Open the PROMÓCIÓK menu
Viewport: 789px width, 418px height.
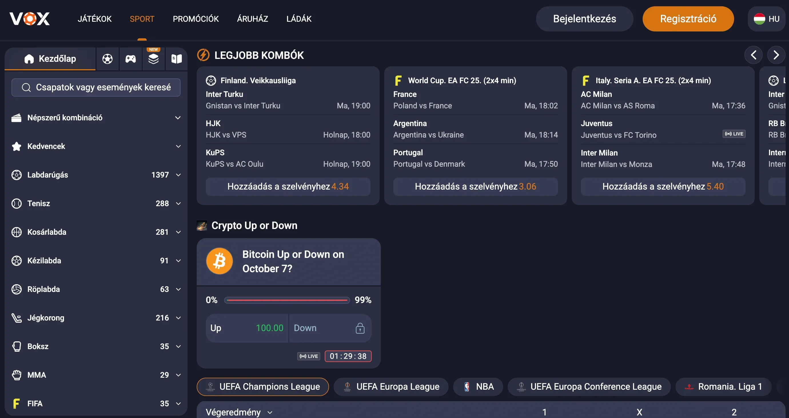(x=196, y=19)
